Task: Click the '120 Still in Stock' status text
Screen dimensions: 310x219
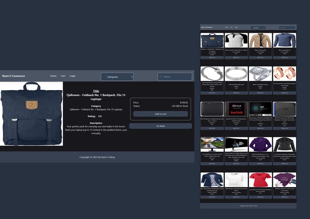Action: 180,106
